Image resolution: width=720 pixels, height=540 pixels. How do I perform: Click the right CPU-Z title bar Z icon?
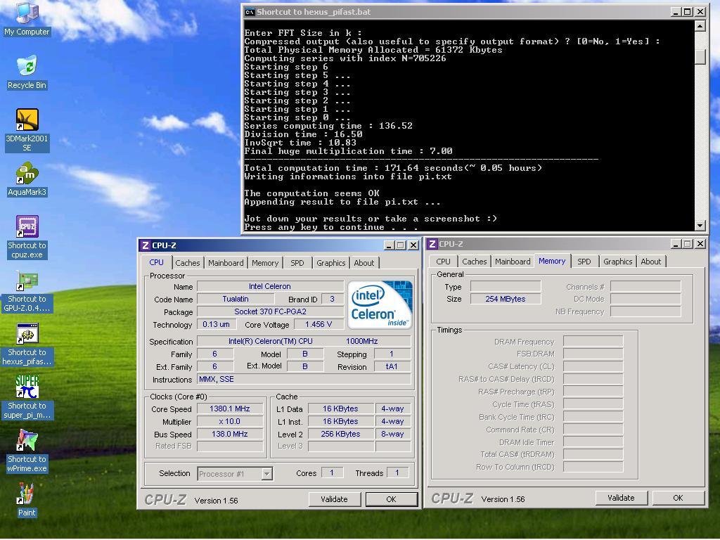click(x=432, y=244)
